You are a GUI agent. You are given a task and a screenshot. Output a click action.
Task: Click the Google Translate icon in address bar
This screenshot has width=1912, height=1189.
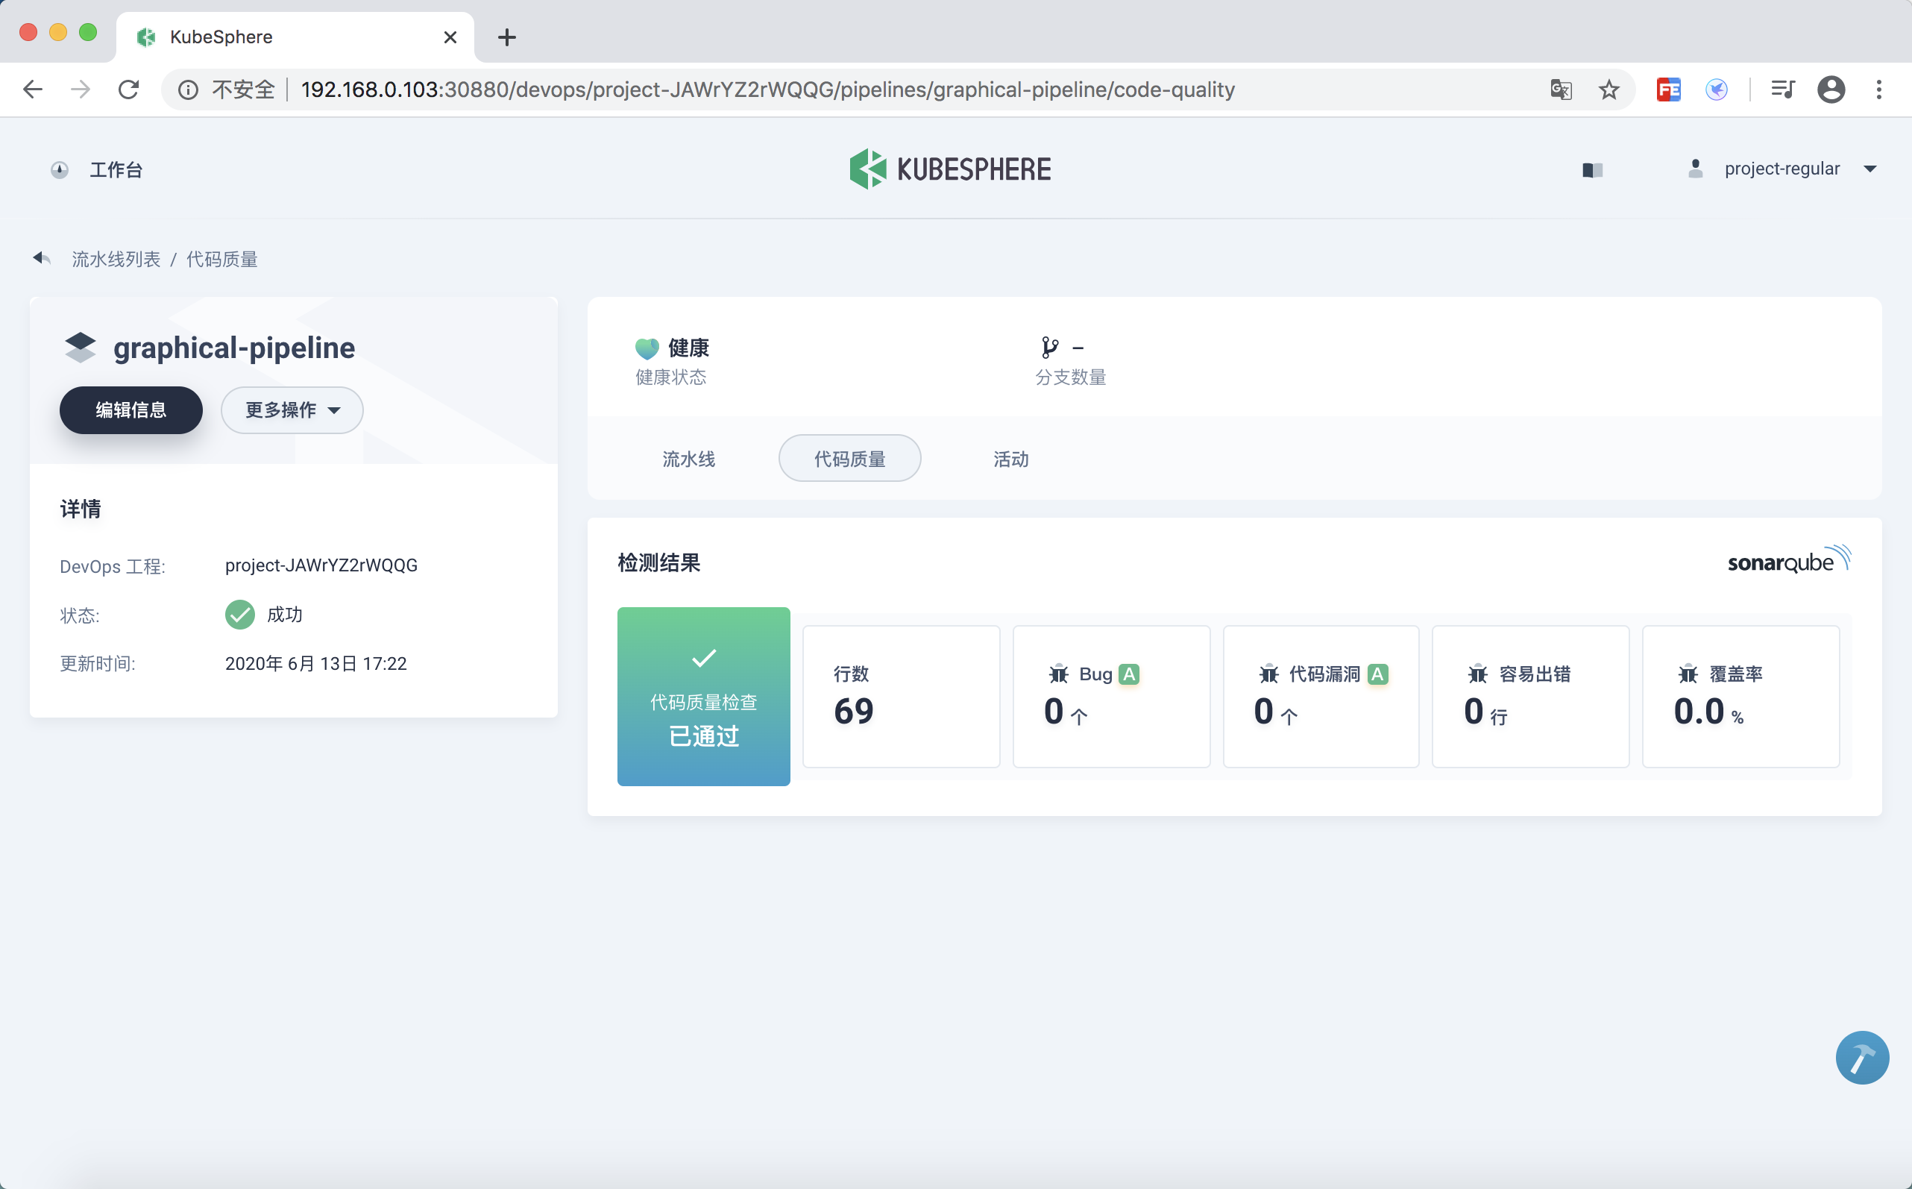coord(1561,90)
